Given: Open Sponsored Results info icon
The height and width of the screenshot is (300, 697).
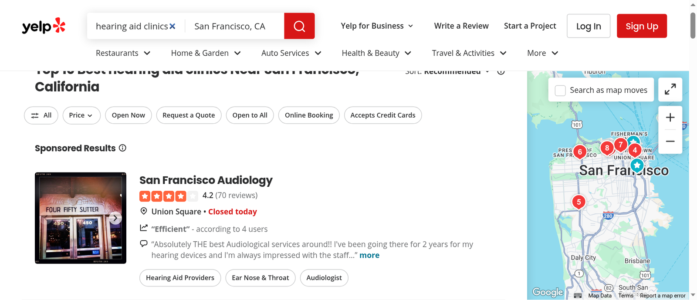Looking at the screenshot, I should point(123,148).
